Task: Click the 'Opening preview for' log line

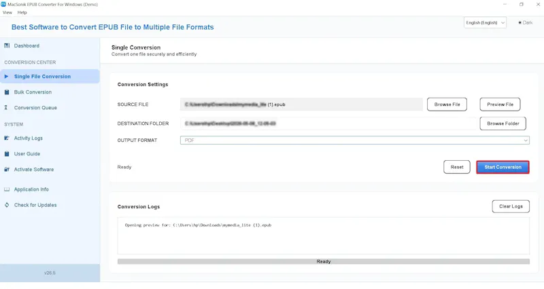Action: point(198,225)
